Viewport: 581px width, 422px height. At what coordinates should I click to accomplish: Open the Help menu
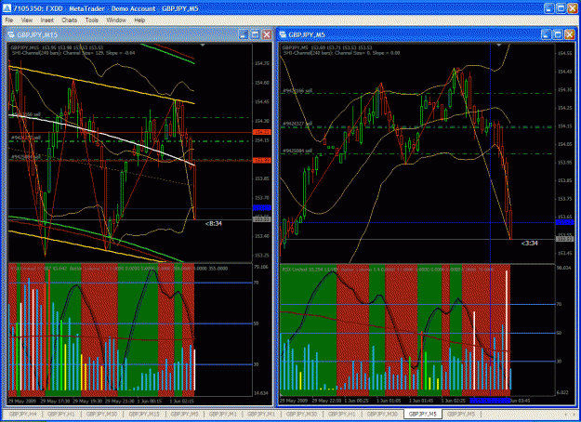coord(139,20)
